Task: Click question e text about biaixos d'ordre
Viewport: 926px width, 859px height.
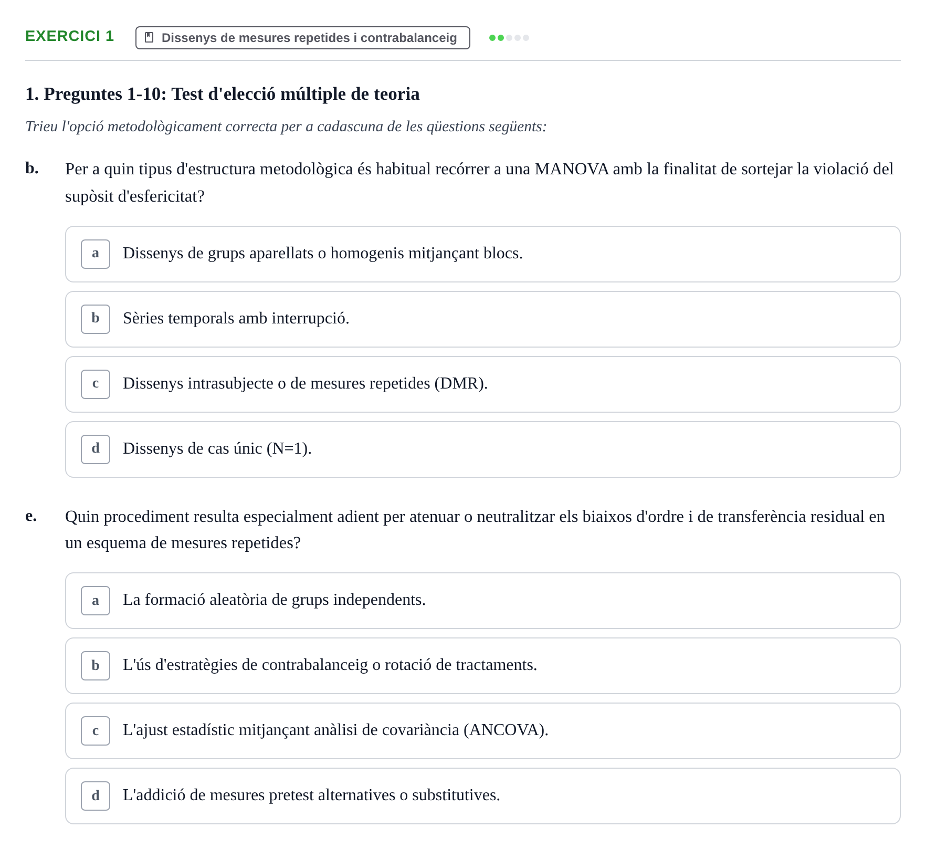Action: pos(475,529)
